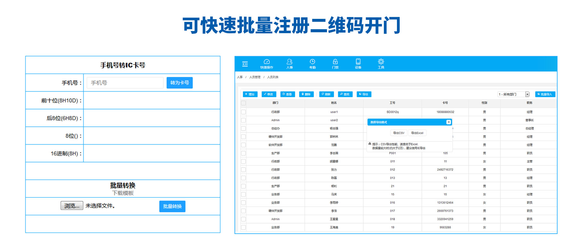Select the 陈磊 name cell
Viewport: 584px width, 244px height.
click(334, 178)
